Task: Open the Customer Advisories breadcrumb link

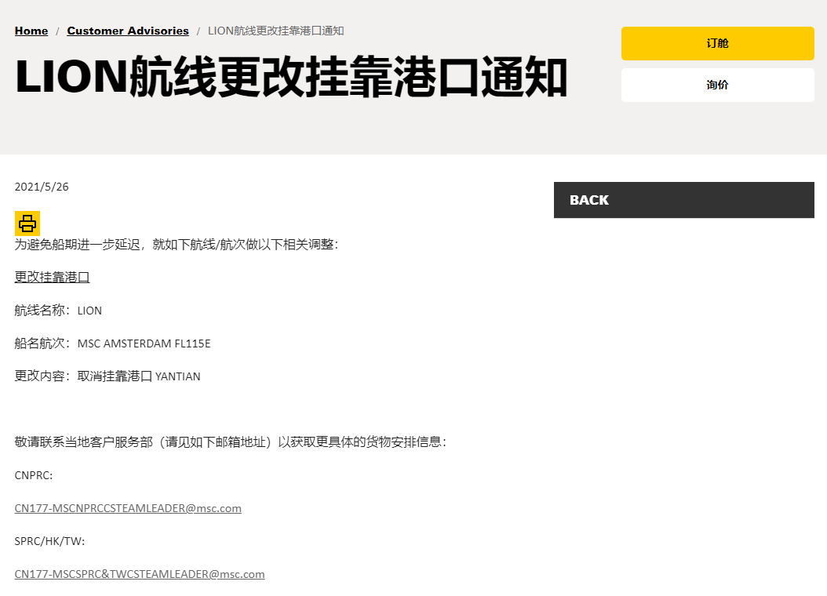Action: 128,31
